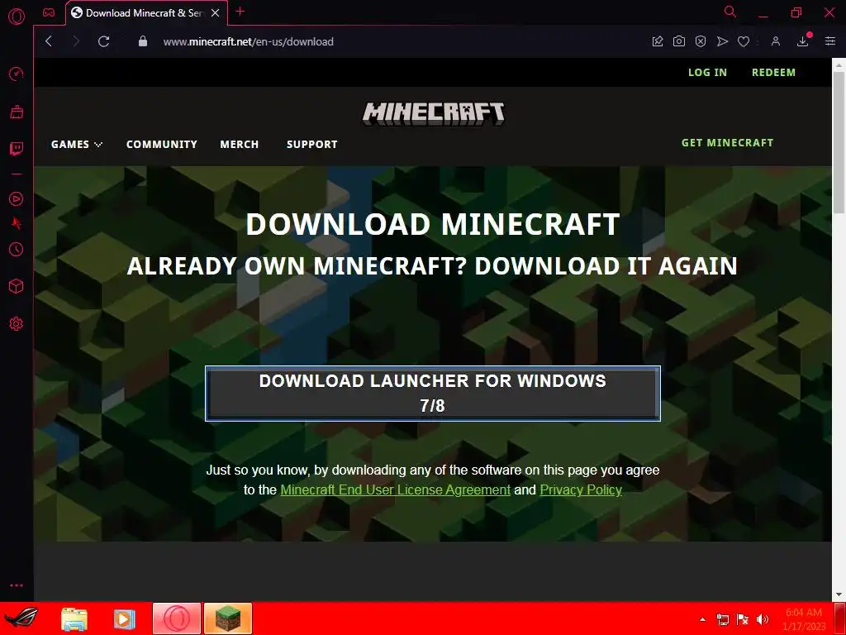Open the SUPPORT menu item
Screen dimensions: 846x635
[311, 144]
